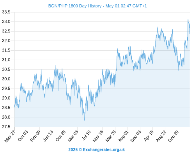Select the Mar 25 x-axis date label
The height and width of the screenshot is (156, 193).
(x=111, y=136)
